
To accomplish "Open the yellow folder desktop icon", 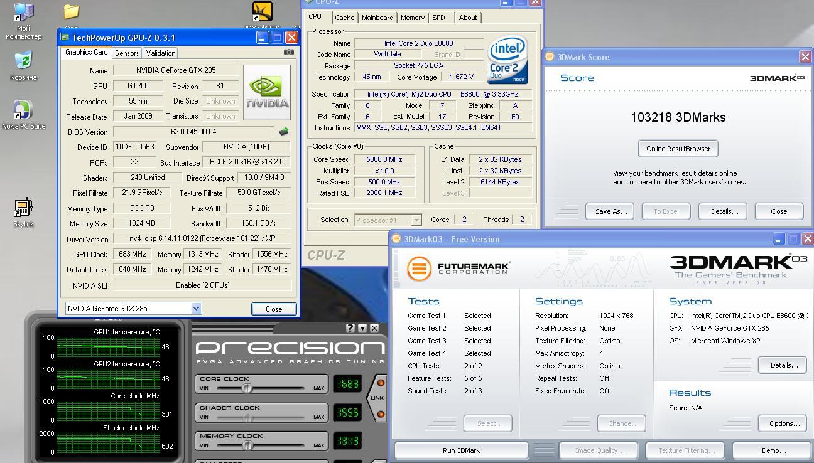I will tap(71, 12).
